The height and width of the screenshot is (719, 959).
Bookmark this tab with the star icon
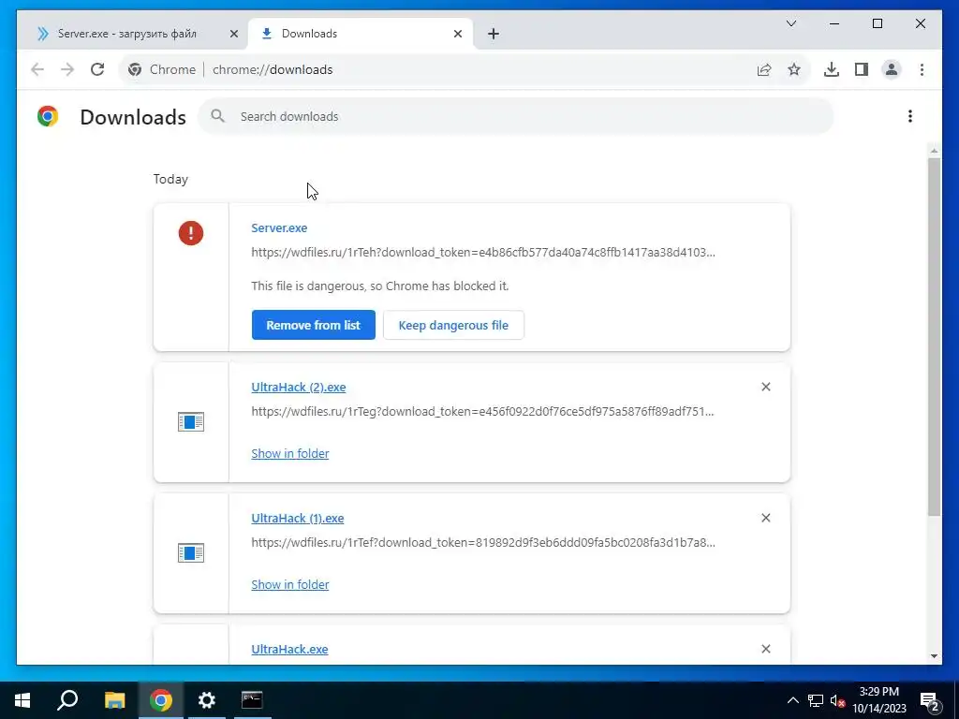[x=794, y=69]
